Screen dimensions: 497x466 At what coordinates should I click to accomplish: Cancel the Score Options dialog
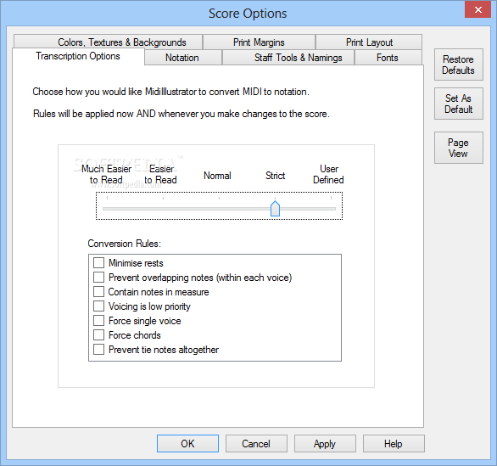coord(256,443)
